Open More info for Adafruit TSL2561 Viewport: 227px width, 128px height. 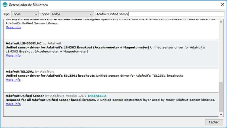(13, 80)
